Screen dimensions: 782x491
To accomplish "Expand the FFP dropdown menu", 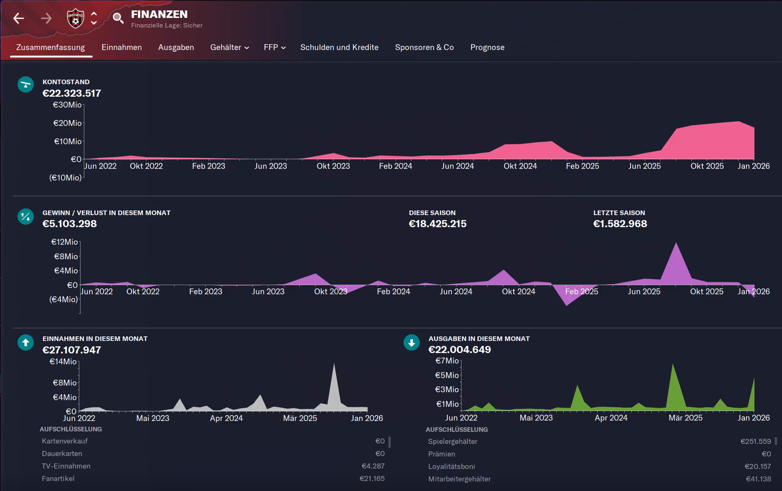I will pyautogui.click(x=275, y=48).
